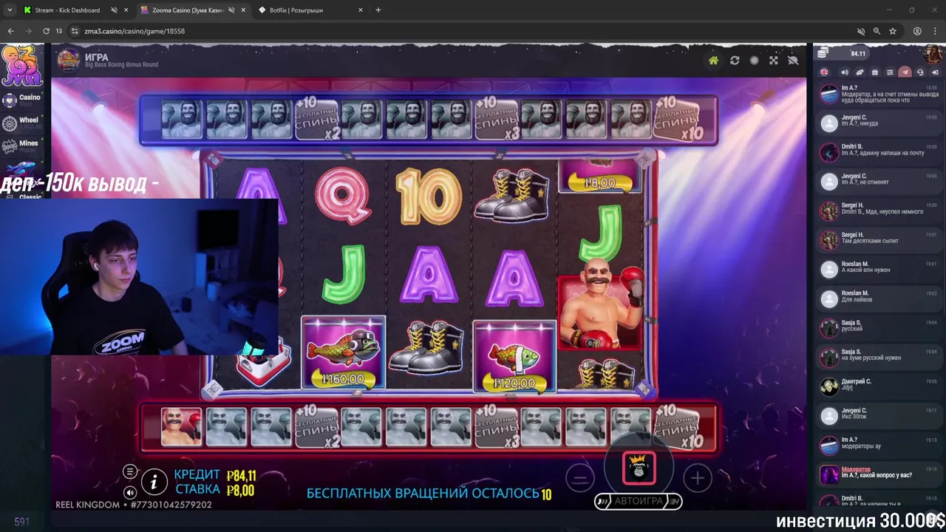946x532 pixels.
Task: Click the gorilla spin button
Action: pos(639,468)
